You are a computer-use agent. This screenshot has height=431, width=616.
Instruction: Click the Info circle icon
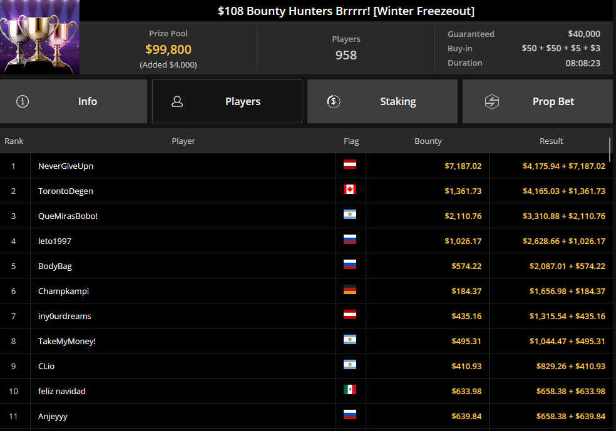coord(23,102)
